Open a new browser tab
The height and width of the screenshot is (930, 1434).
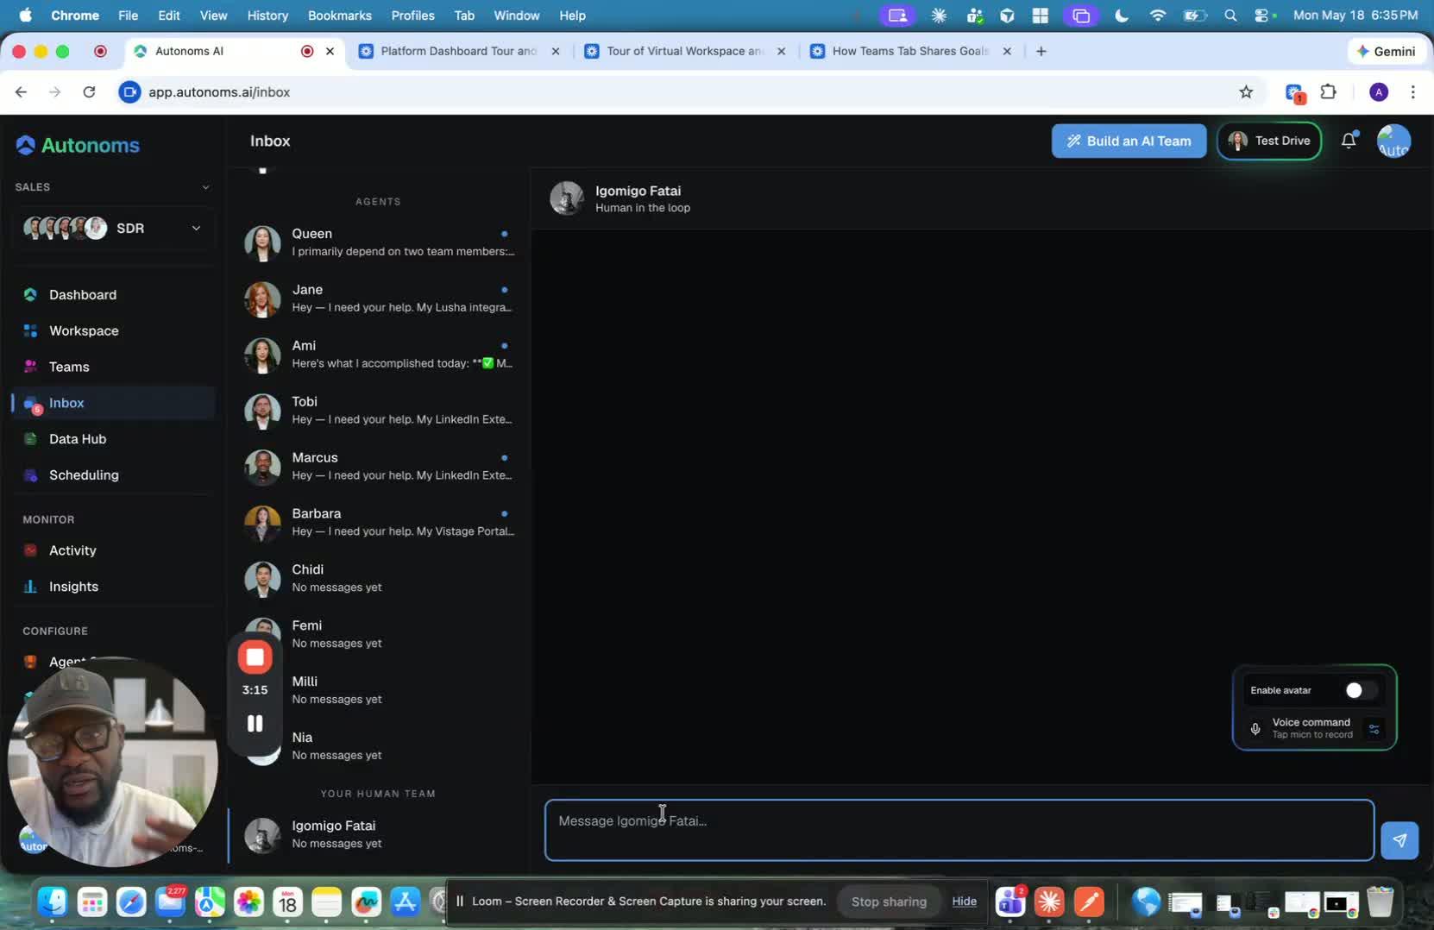point(1041,52)
